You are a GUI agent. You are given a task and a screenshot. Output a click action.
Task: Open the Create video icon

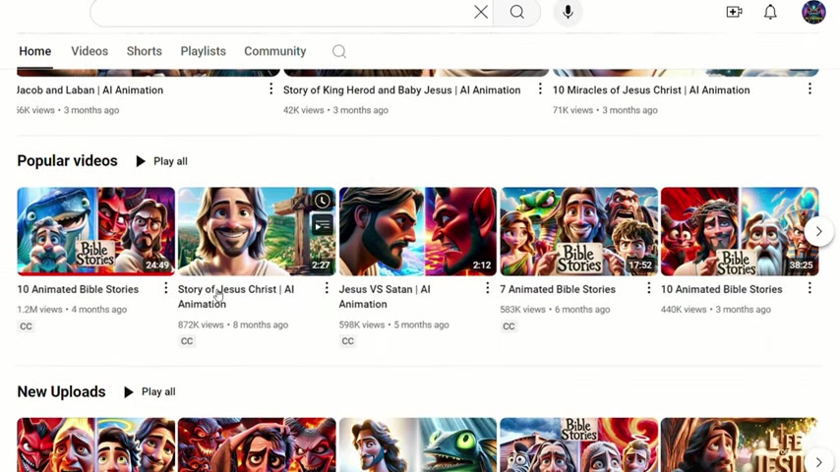coord(734,12)
